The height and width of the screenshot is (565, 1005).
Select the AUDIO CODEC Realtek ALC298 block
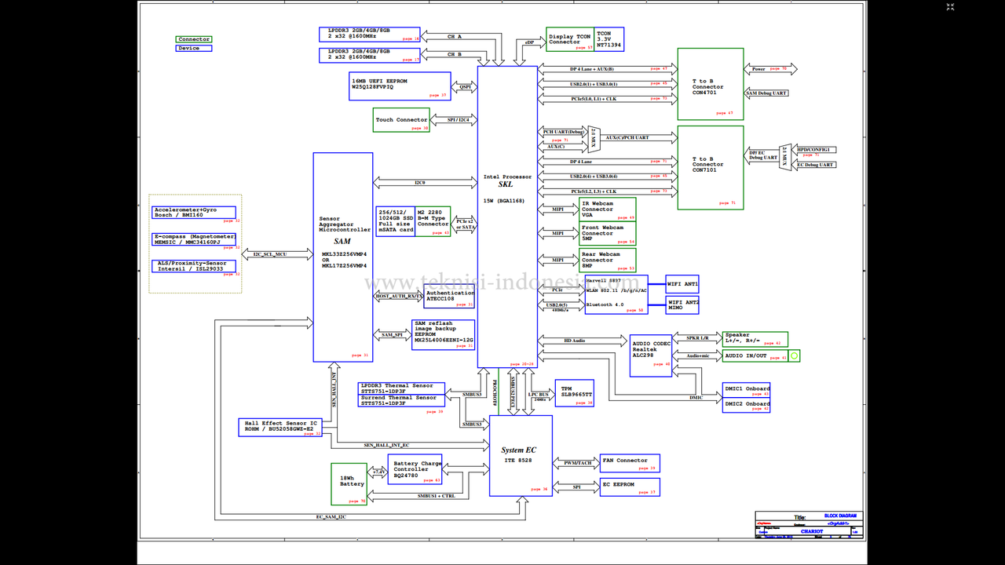point(651,355)
